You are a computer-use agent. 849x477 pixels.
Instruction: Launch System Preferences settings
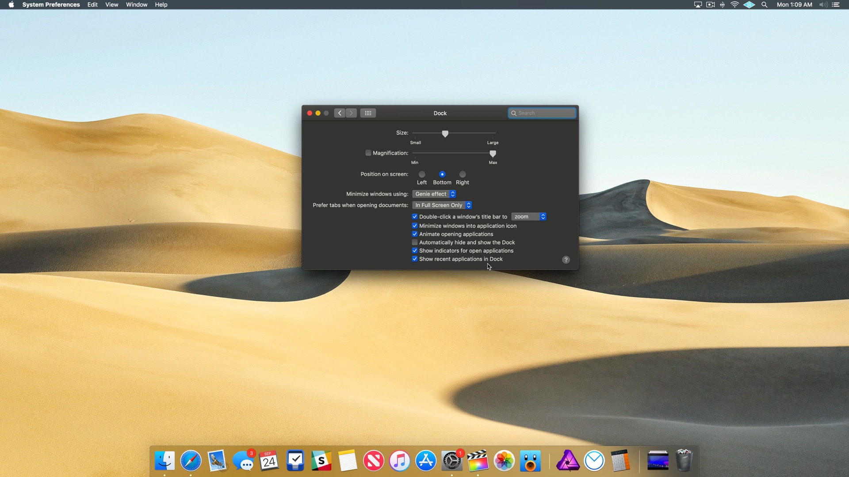(452, 461)
